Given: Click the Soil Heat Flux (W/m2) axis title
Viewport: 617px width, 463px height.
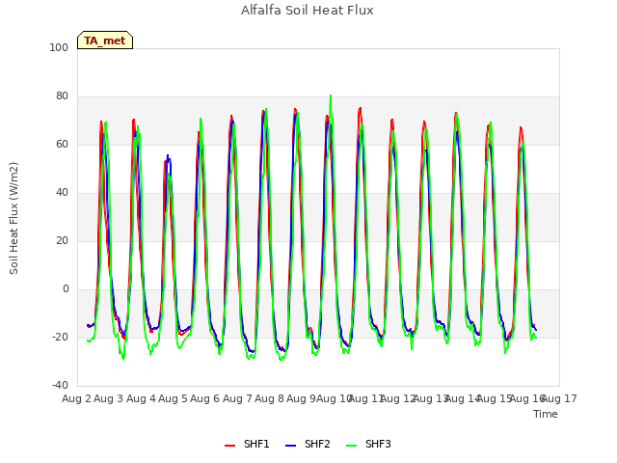Looking at the screenshot, I should (x=13, y=218).
